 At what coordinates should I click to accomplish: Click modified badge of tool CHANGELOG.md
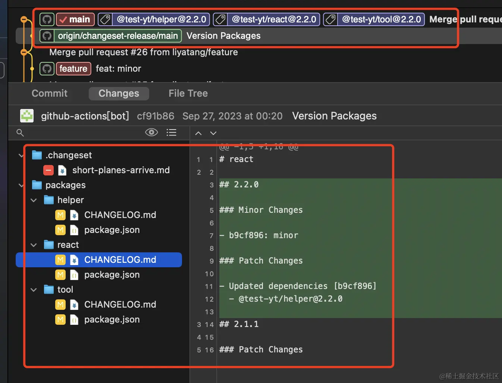[60, 305]
